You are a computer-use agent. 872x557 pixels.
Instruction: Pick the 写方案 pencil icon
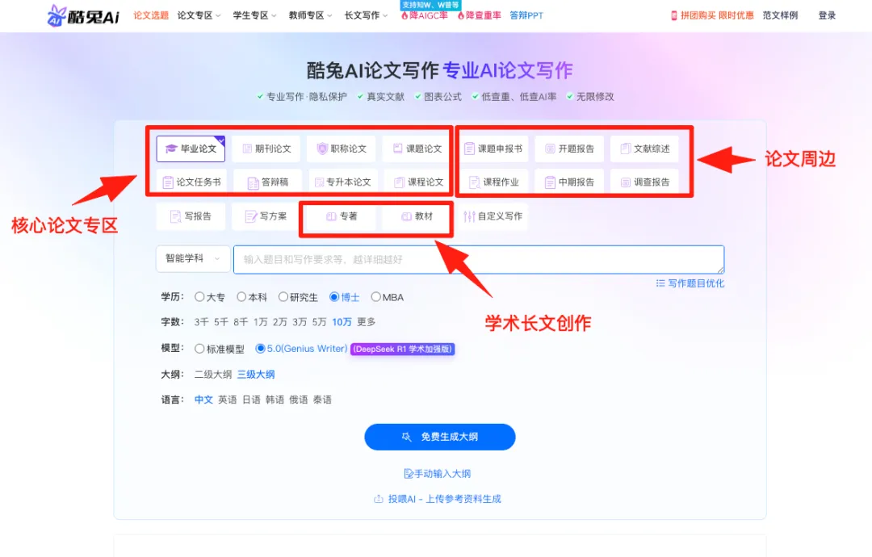251,216
